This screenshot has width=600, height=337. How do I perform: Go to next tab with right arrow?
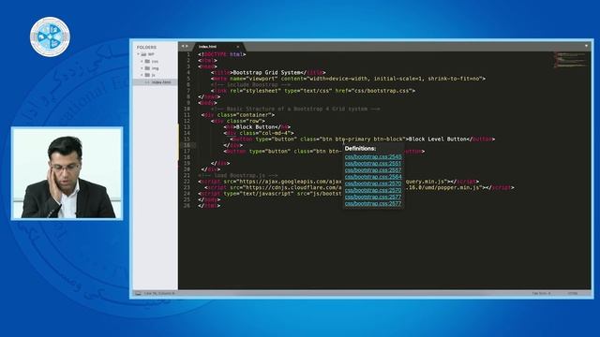(187, 46)
